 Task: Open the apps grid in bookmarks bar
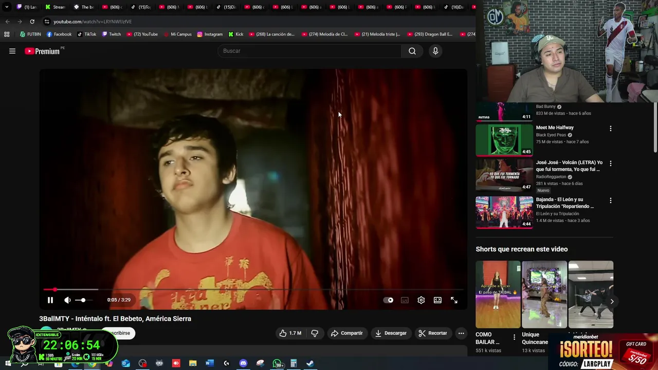point(7,34)
